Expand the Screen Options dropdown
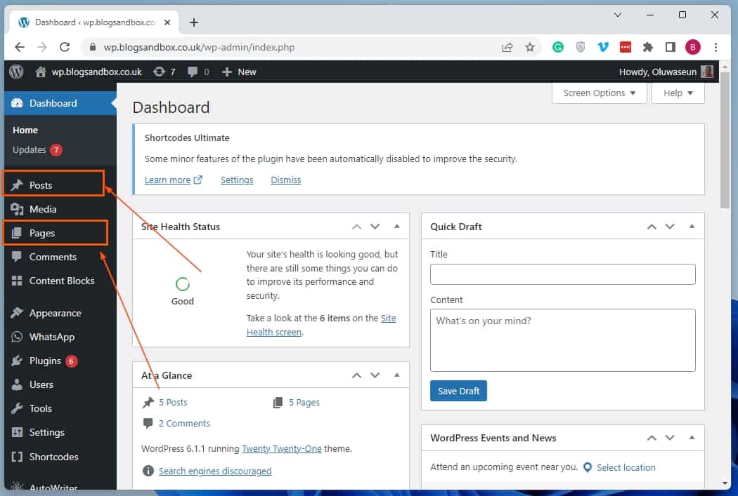This screenshot has width=738, height=496. 599,93
